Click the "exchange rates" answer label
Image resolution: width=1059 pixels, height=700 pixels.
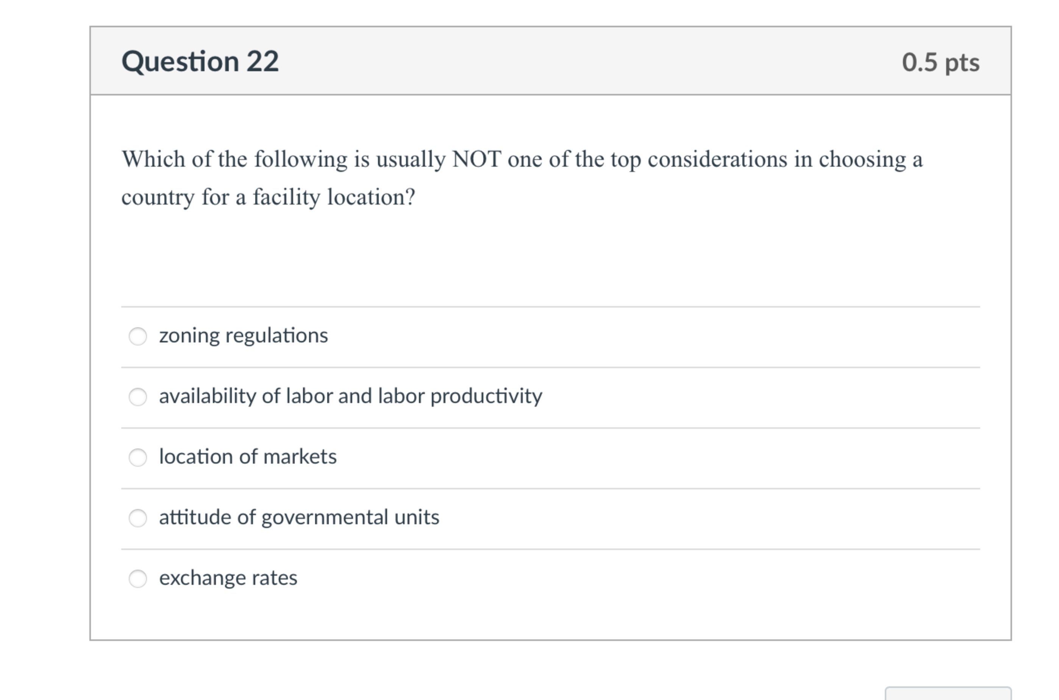point(228,577)
